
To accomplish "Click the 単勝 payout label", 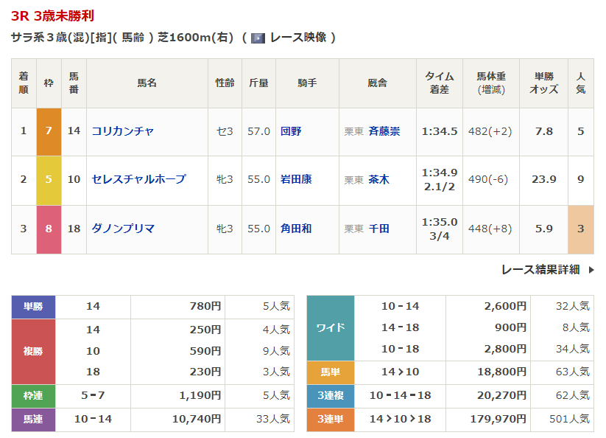I will tap(33, 306).
